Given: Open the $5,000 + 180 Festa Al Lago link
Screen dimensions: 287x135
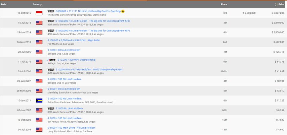Looking at the screenshot, I should click(65, 118).
